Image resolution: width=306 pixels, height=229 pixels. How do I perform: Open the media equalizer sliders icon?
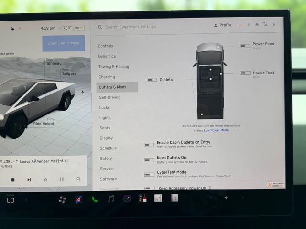point(62,179)
